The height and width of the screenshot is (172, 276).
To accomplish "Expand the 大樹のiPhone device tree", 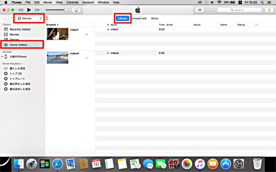I will (2, 56).
